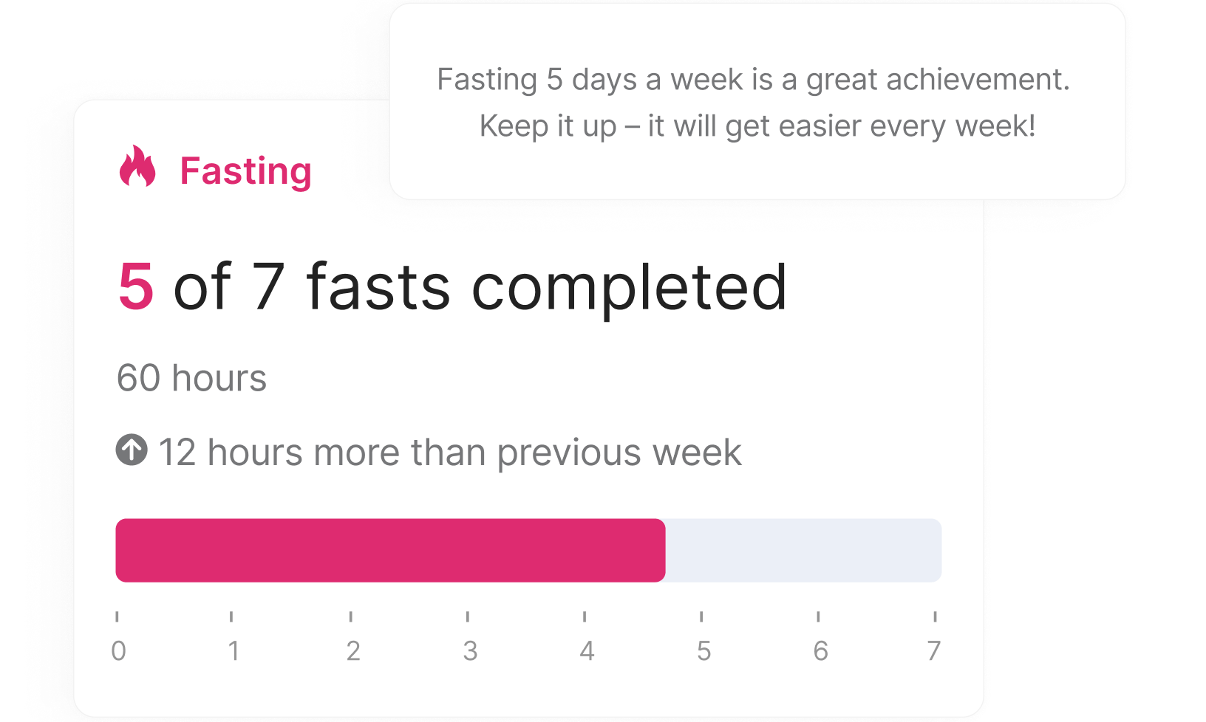Click the 7 label at the end of the scale
Viewport: 1206px width, 722px height.
(934, 650)
